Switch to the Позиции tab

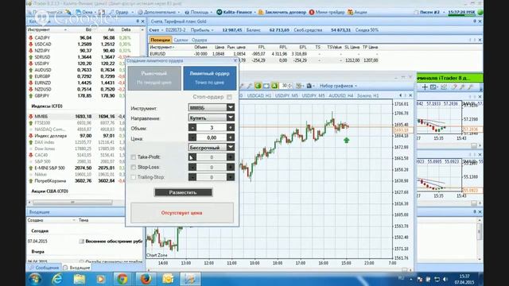click(x=161, y=40)
